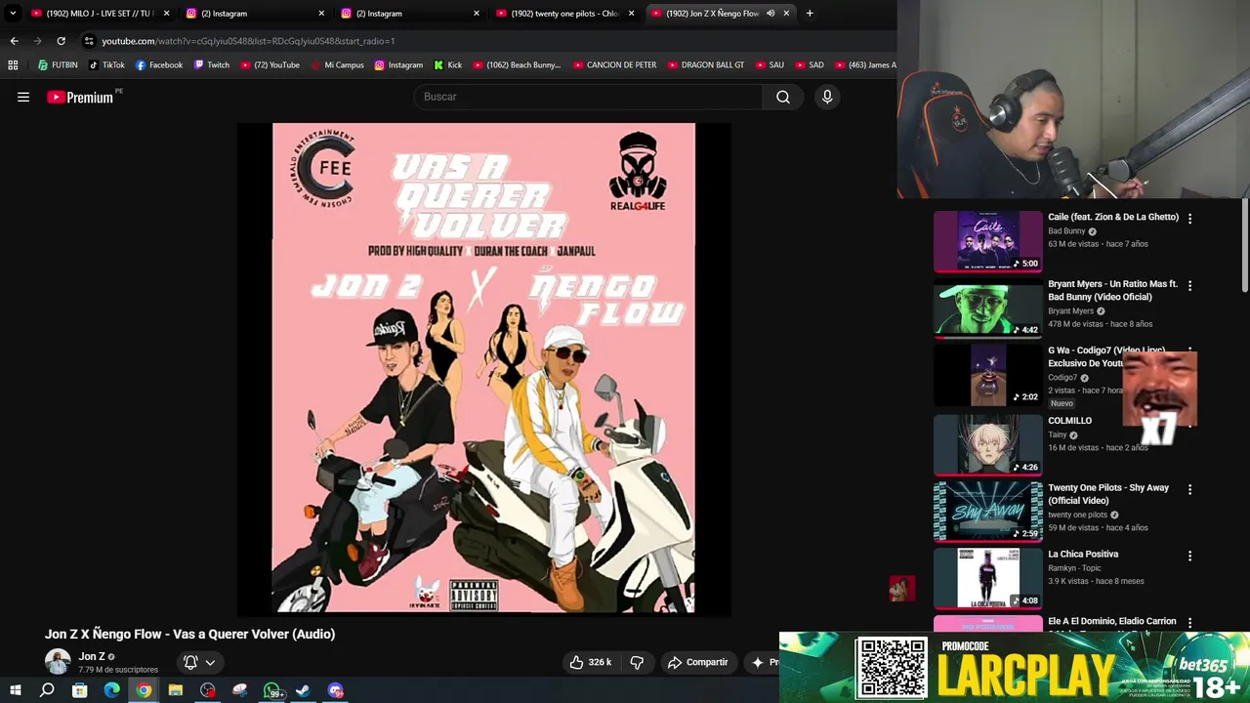
Task: Click the video title below the player
Action: point(189,634)
